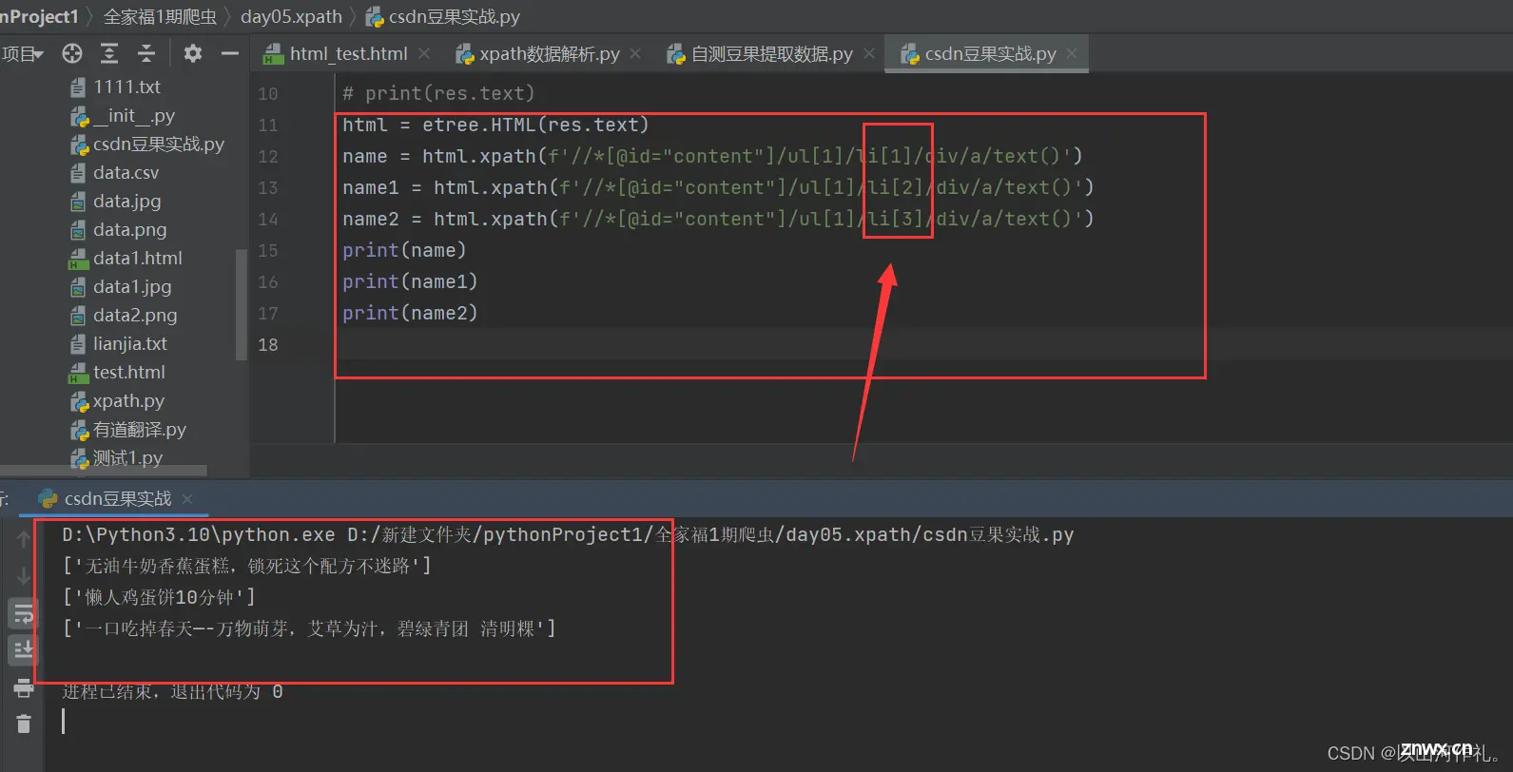The width and height of the screenshot is (1513, 772).
Task: Close the 自测豆果提取数据.py tab
Action: click(868, 54)
